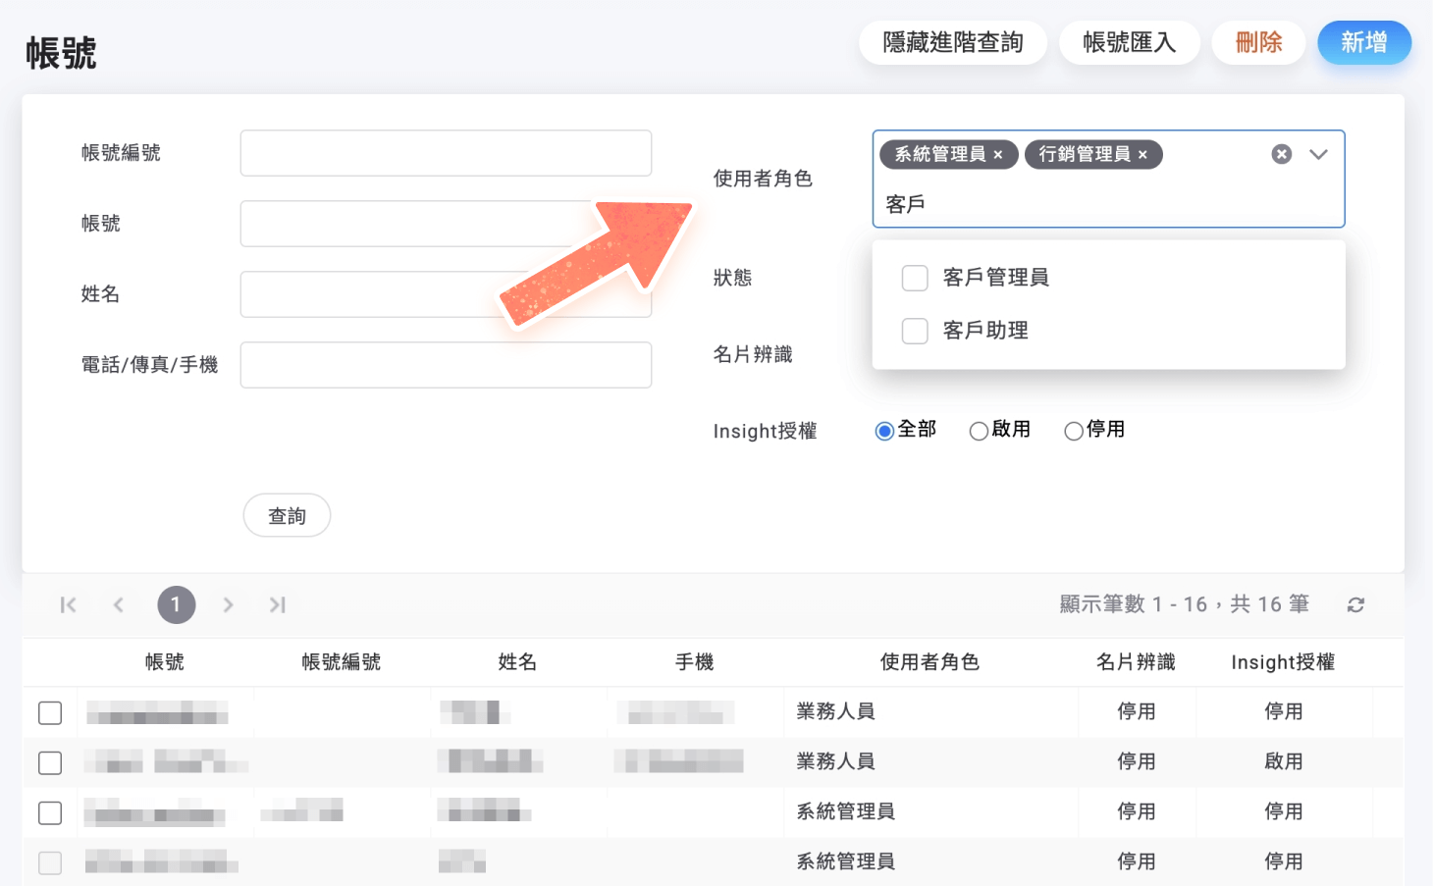Select 啟用 for Insight授權 filter

pyautogui.click(x=979, y=431)
